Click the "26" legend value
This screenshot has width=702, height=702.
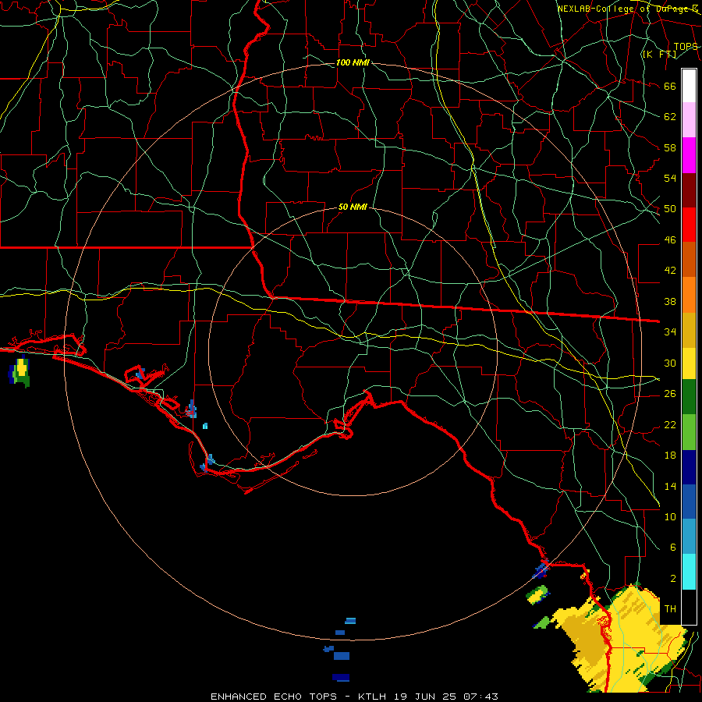tap(670, 394)
